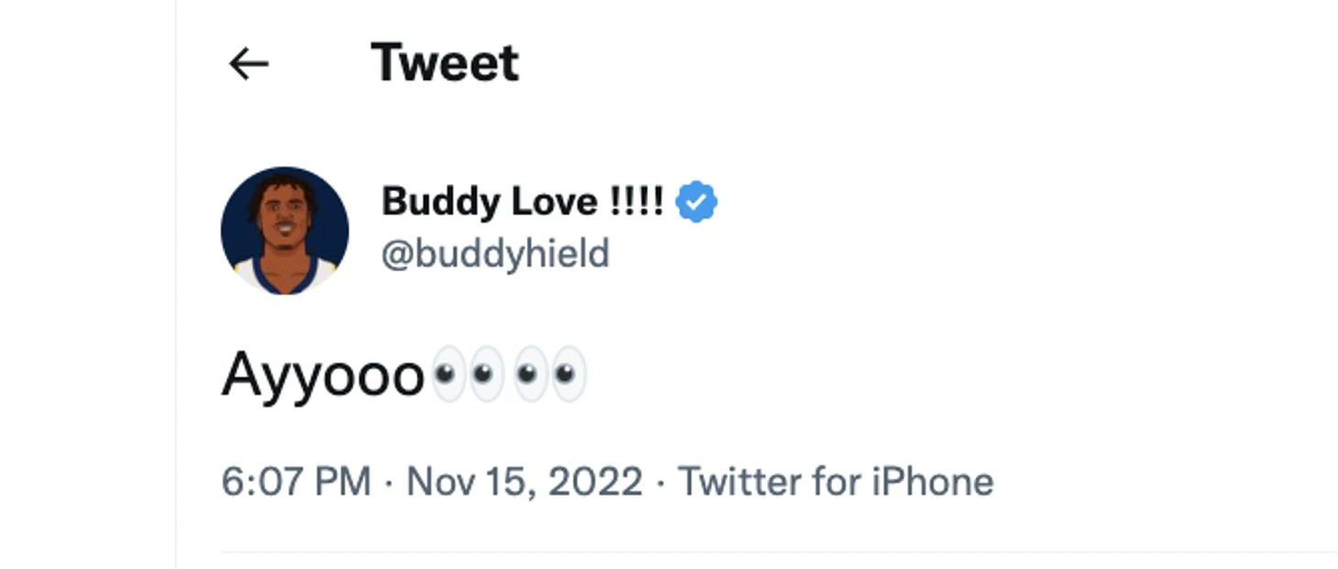Click the vertical border left of back arrow

coord(175,275)
